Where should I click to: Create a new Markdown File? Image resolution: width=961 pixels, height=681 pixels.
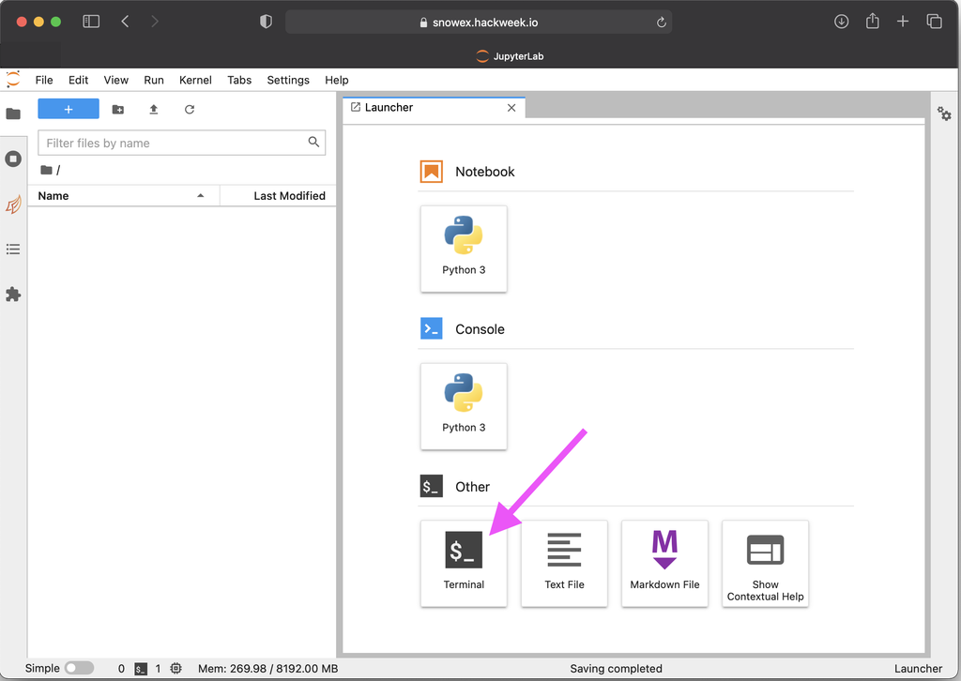[664, 563]
